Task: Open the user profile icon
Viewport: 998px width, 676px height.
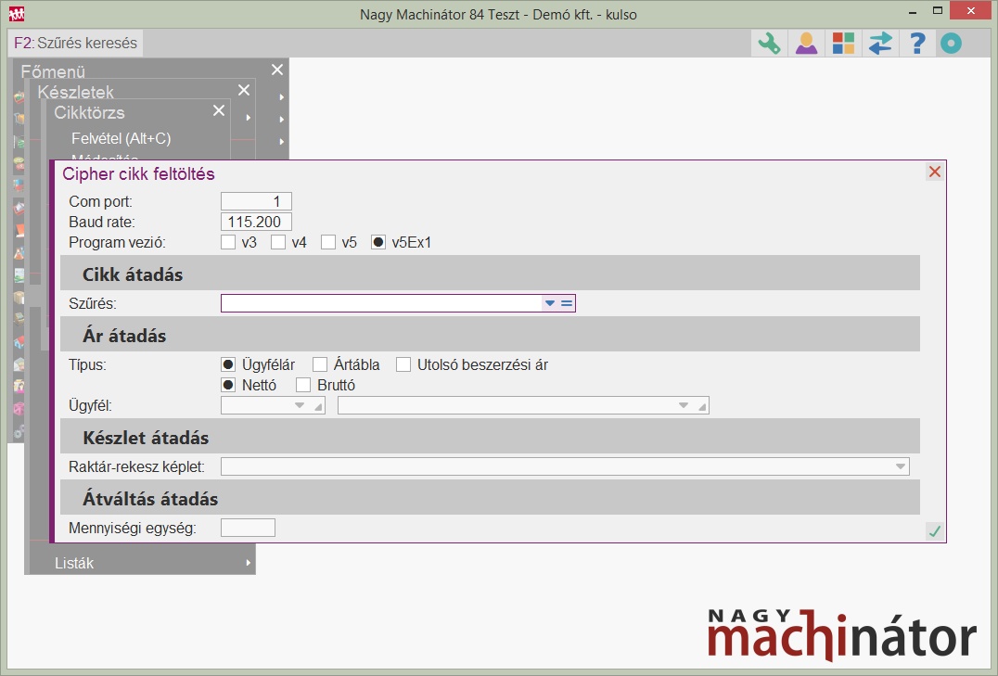Action: click(806, 44)
